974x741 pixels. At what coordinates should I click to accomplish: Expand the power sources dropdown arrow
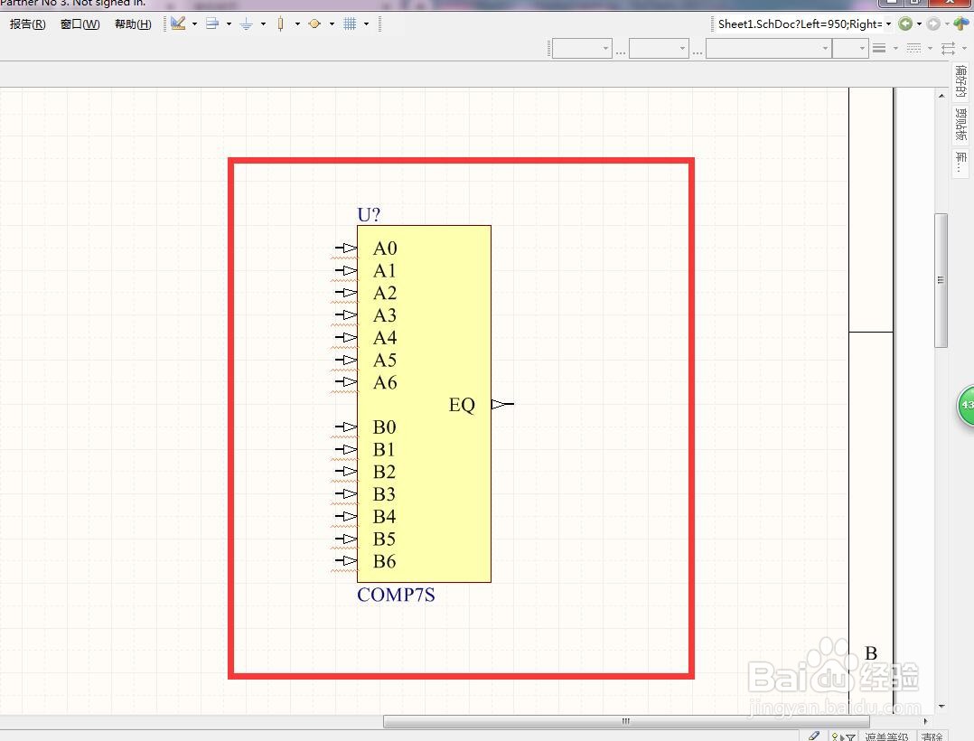point(264,24)
